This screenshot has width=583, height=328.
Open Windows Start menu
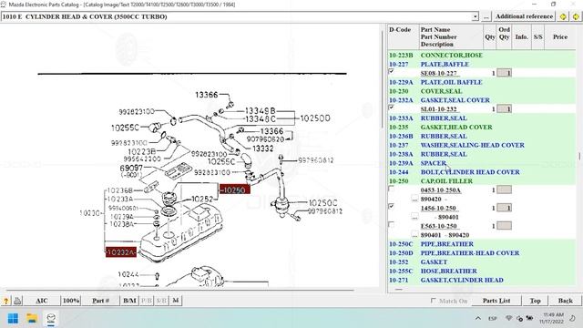13,318
